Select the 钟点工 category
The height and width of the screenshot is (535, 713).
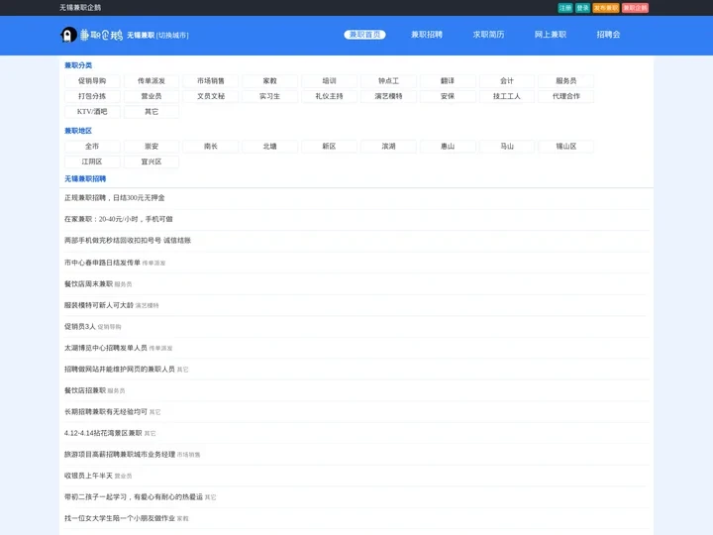point(388,81)
